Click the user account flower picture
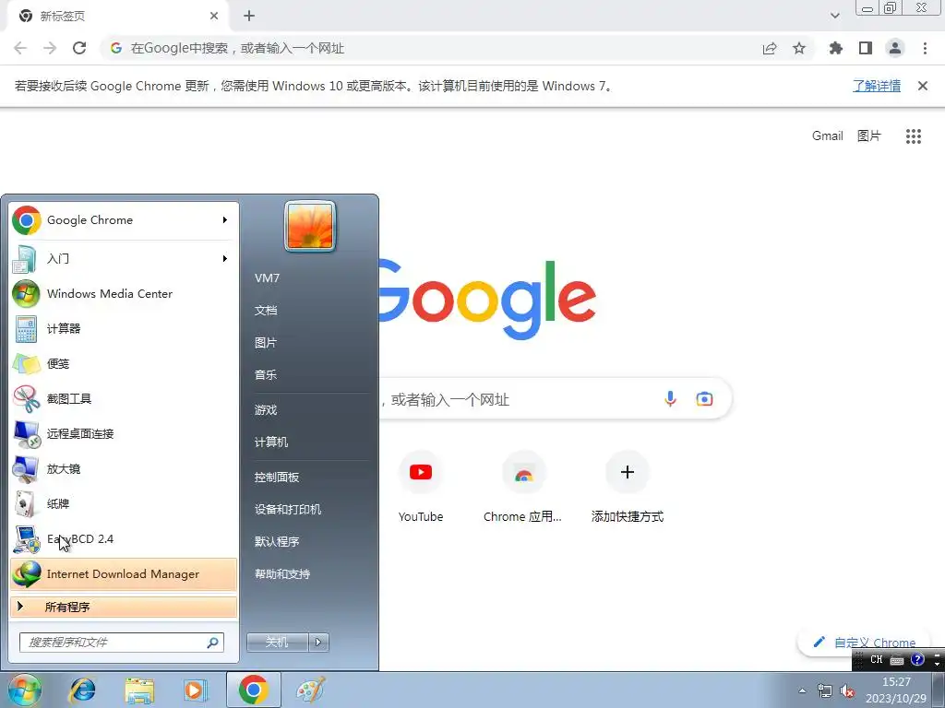The height and width of the screenshot is (708, 945). pyautogui.click(x=310, y=226)
